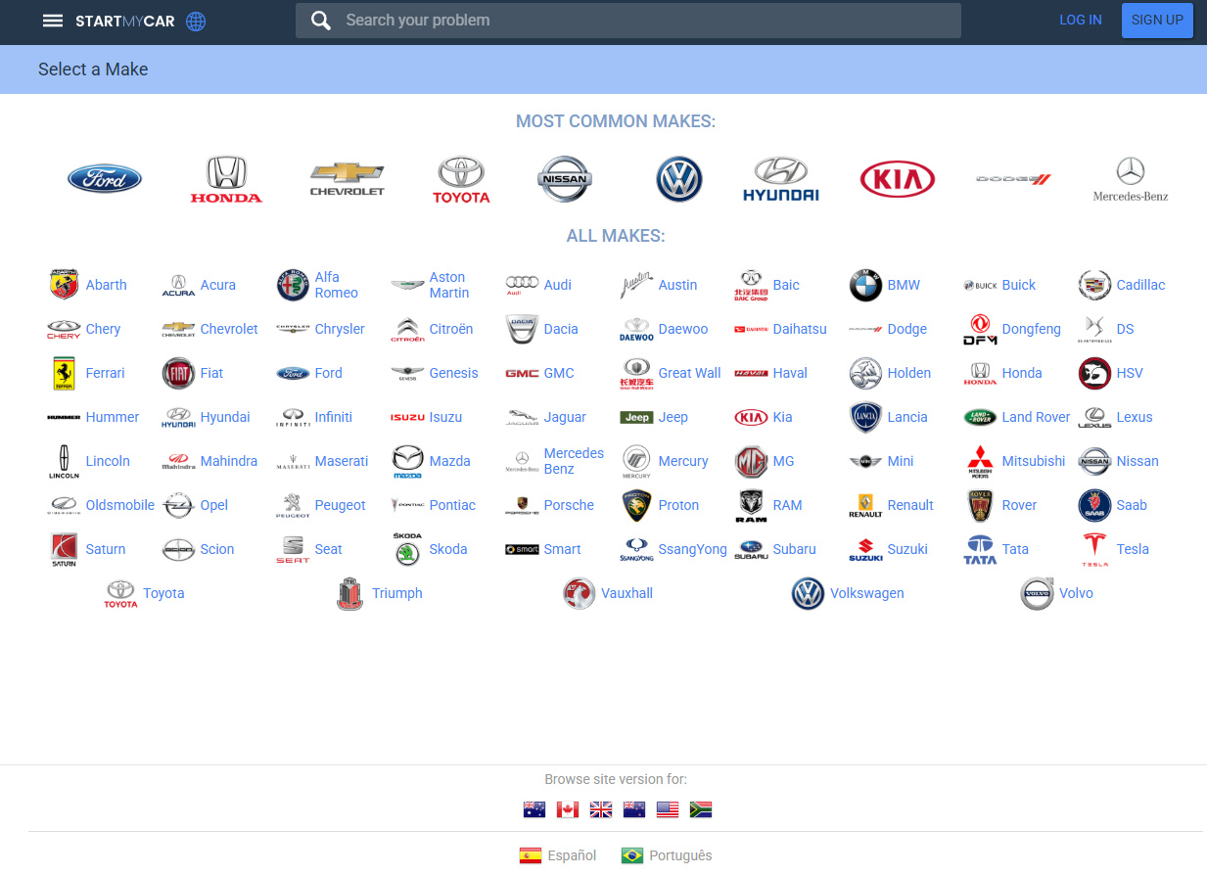Click the magnifier search icon
1207x875 pixels.
click(x=320, y=21)
